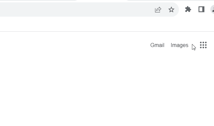The height and width of the screenshot is (126, 214).
Task: Open the Chrome profile avatar at edge
Action: pyautogui.click(x=212, y=9)
